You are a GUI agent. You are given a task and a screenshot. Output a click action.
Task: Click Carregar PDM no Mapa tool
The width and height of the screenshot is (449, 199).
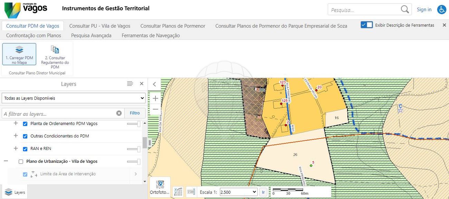point(19,54)
